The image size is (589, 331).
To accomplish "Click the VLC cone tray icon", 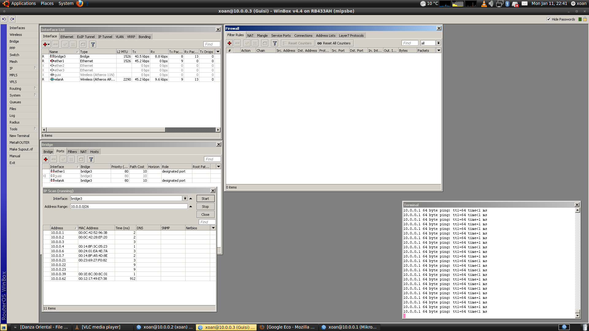I will tap(484, 4).
